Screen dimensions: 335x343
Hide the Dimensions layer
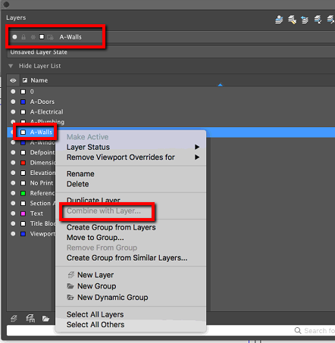tap(13, 163)
